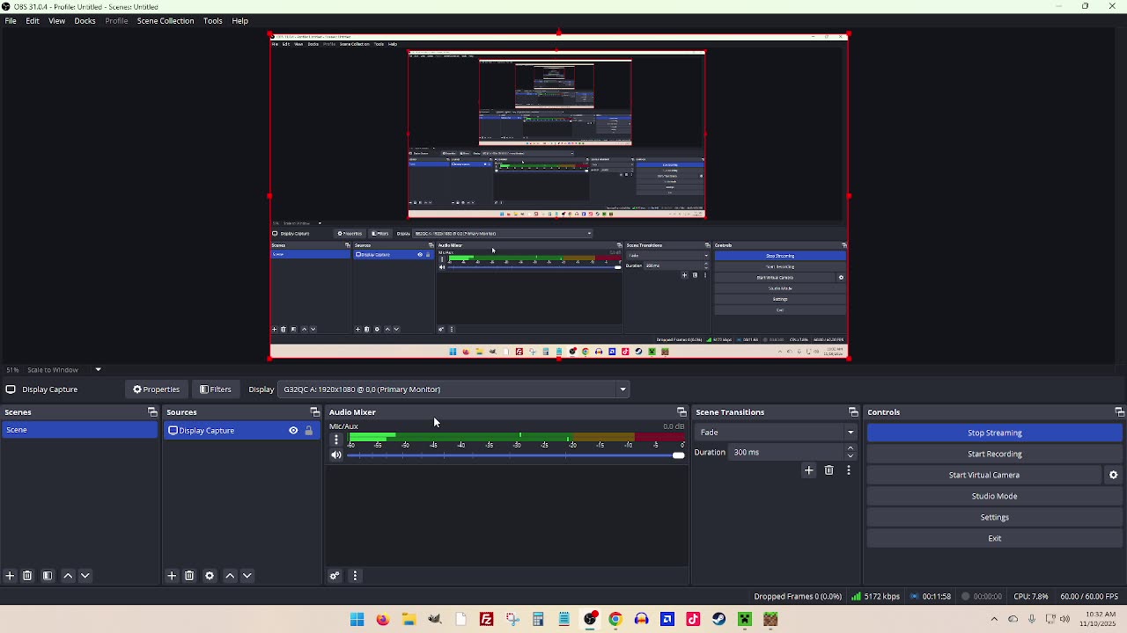Viewport: 1127px width, 633px height.
Task: Pop out the Scenes dock
Action: (x=152, y=412)
